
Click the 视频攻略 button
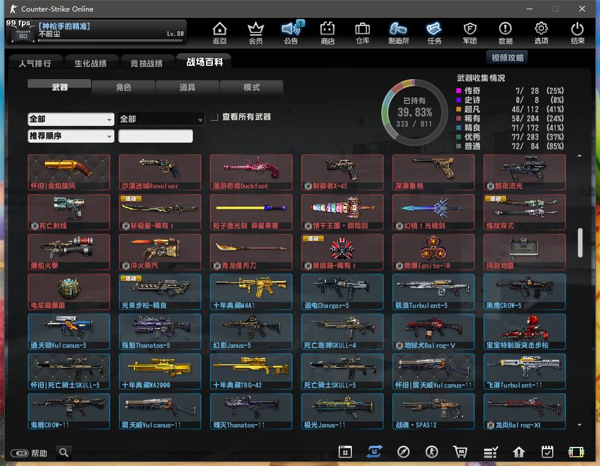pyautogui.click(x=507, y=57)
